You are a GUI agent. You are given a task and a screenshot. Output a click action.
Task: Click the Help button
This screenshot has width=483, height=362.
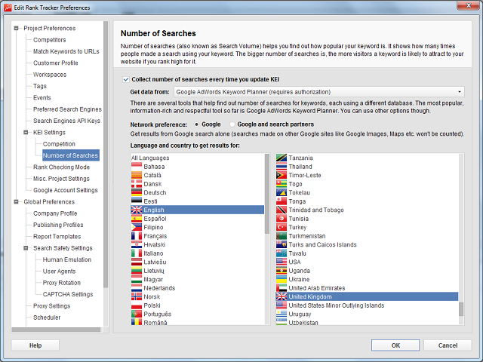(35, 345)
